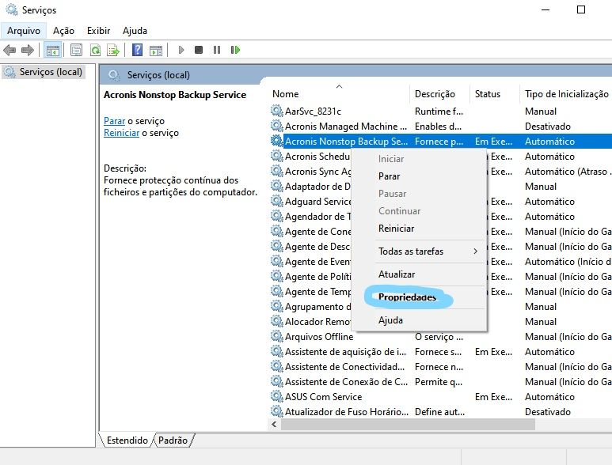Select Assistente de Conexão de C... service
Viewport: 612px width, 465px height.
click(440, 382)
